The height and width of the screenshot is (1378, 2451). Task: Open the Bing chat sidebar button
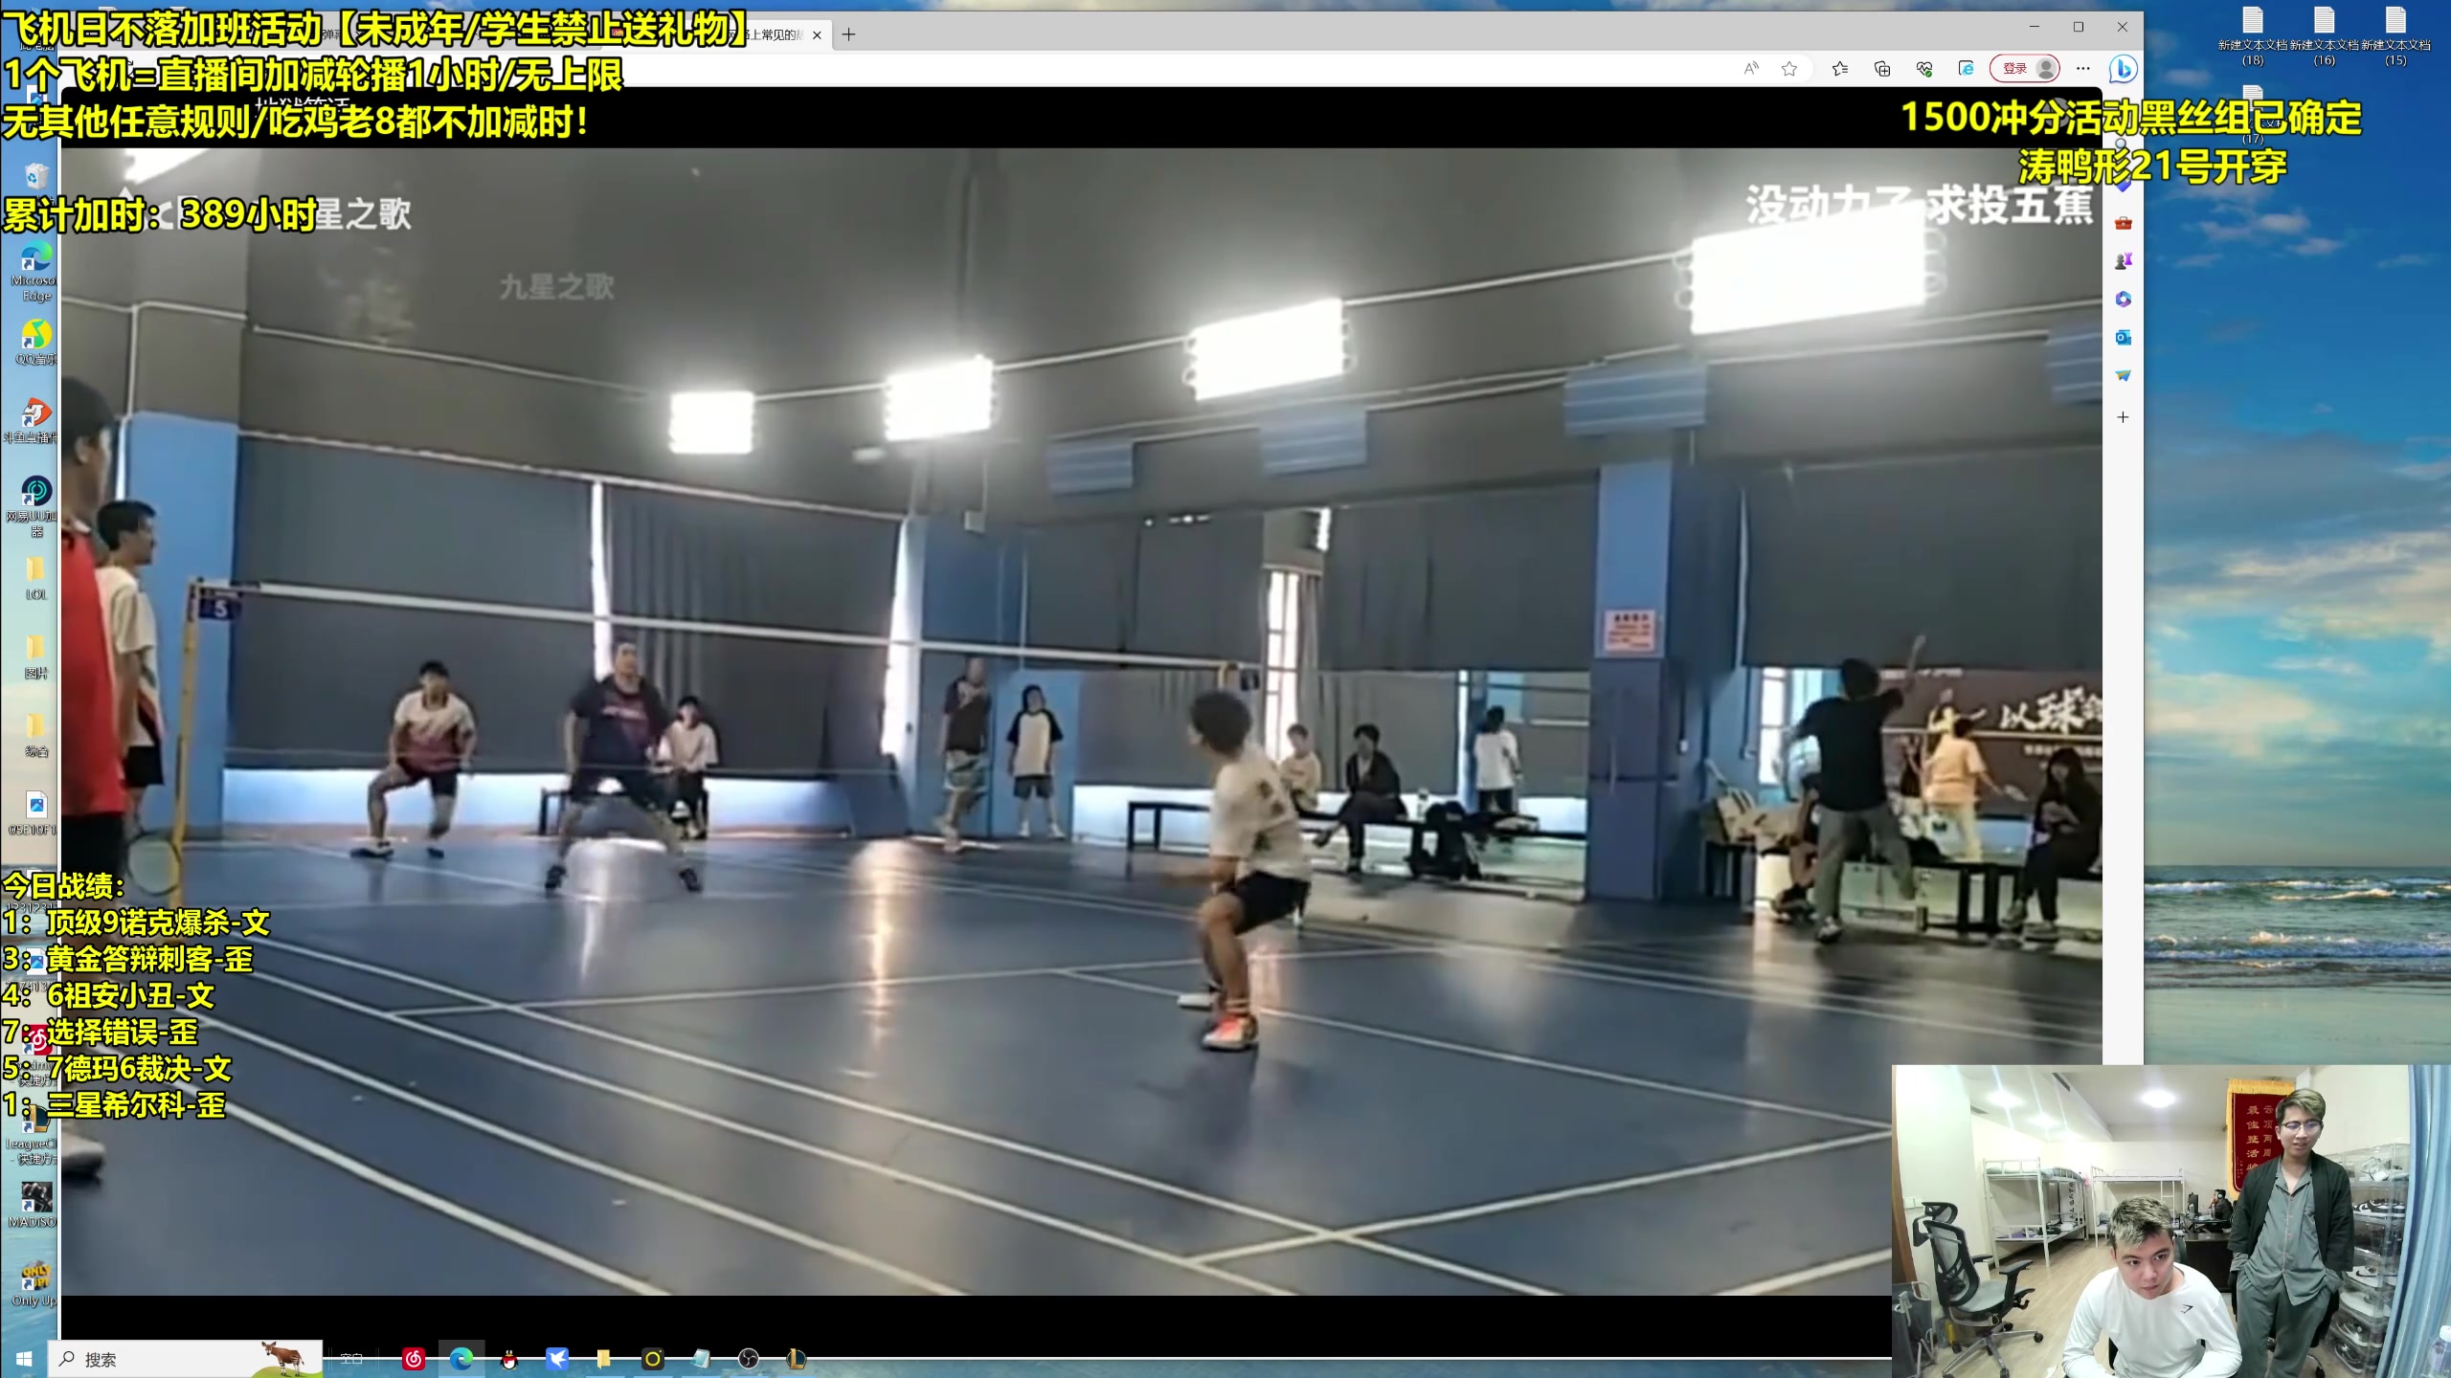tap(2123, 69)
